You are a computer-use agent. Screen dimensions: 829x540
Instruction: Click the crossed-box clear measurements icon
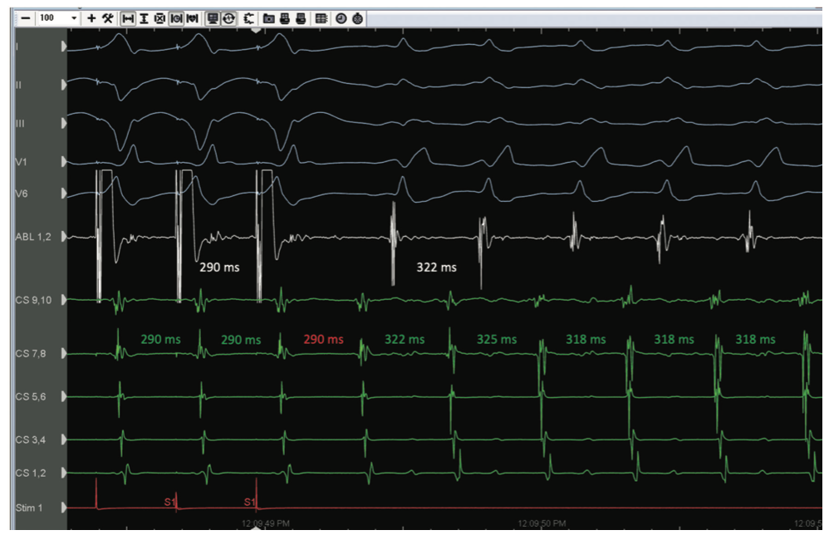point(159,17)
